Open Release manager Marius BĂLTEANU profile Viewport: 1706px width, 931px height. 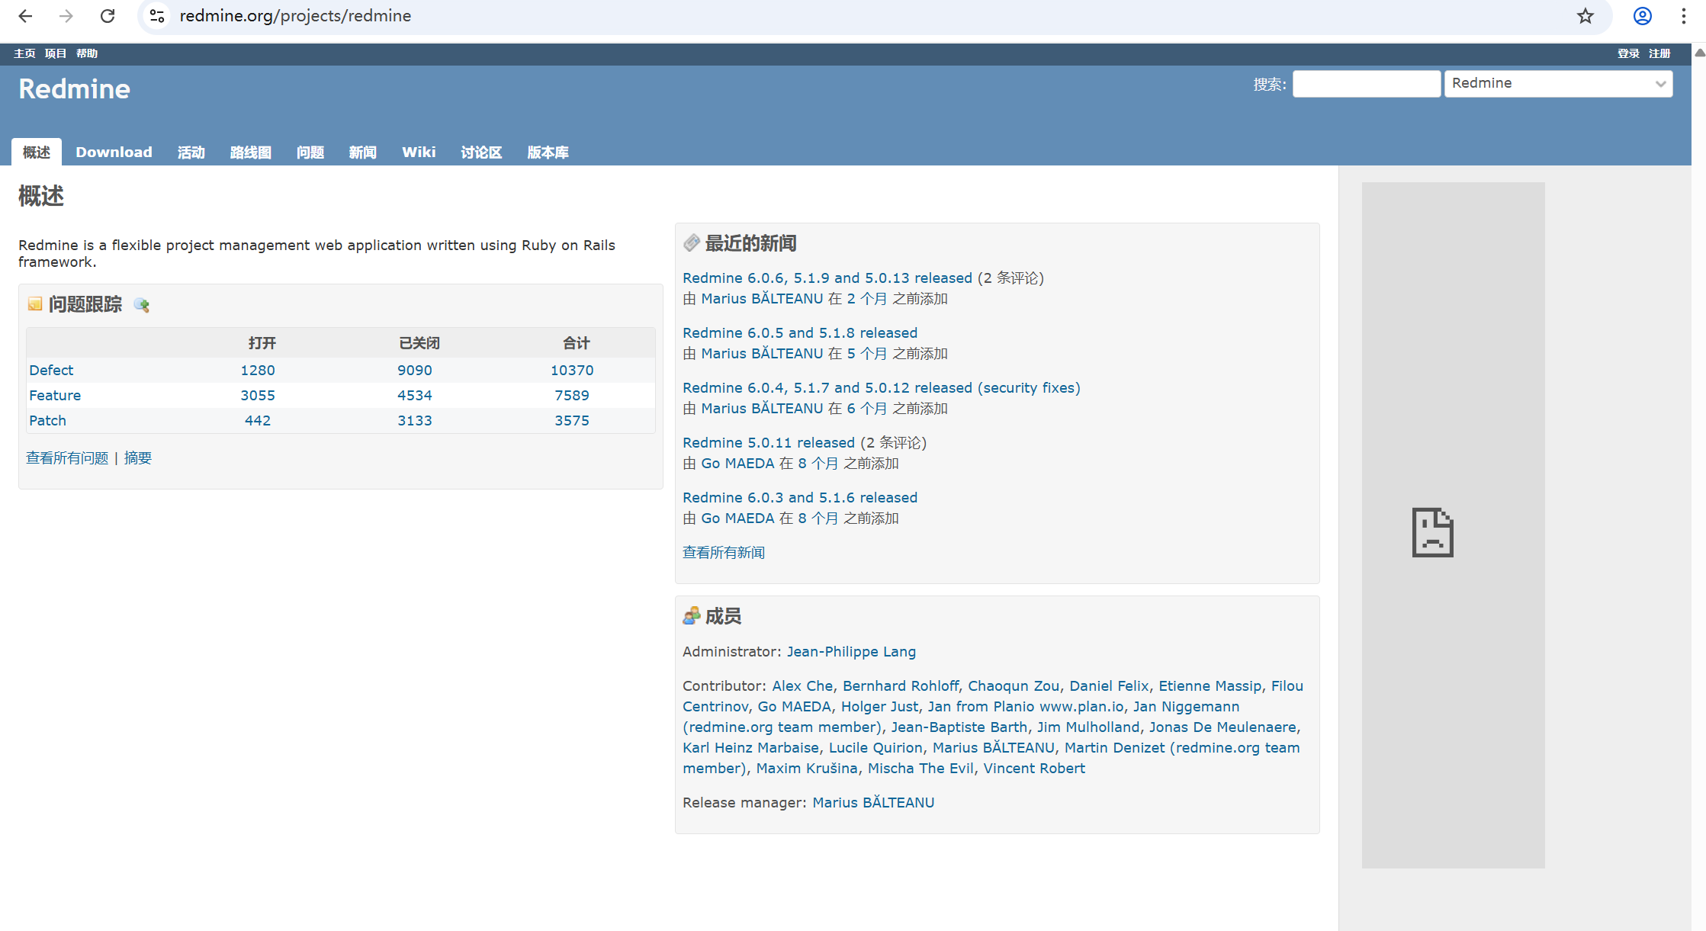pos(873,802)
